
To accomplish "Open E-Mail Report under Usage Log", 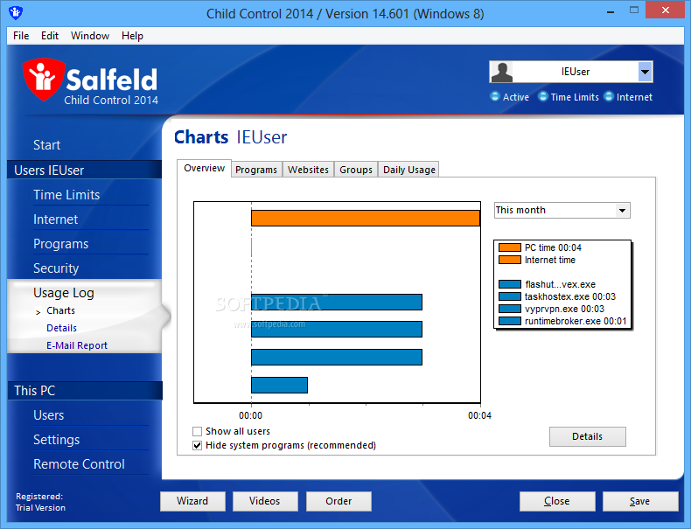I will click(x=77, y=345).
